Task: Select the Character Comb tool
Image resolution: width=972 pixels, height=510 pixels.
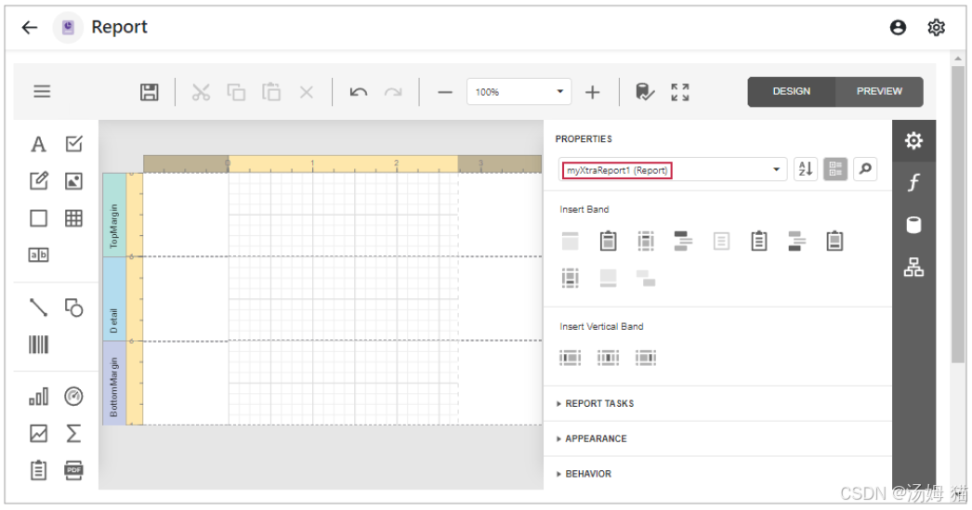Action: (38, 255)
